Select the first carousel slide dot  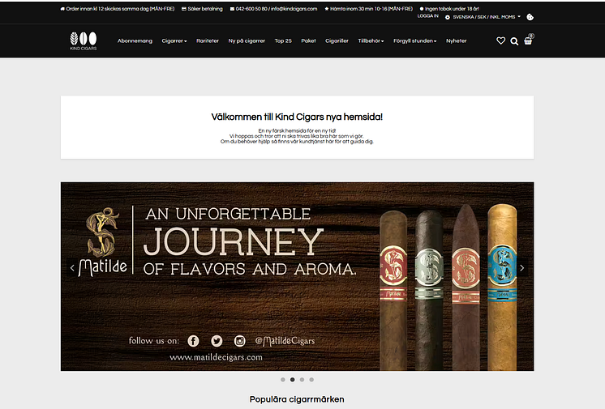click(x=283, y=380)
